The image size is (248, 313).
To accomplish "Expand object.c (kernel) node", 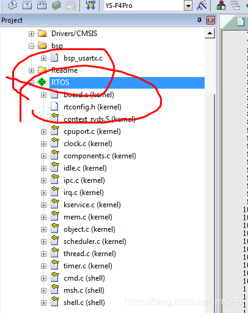I will 43,229.
